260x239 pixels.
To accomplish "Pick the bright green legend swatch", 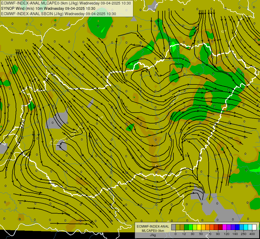I will pos(190,227).
